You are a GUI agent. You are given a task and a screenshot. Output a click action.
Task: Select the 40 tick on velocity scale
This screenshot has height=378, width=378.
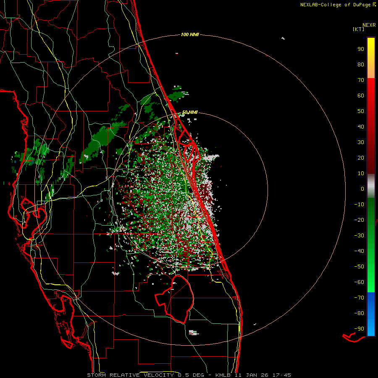tap(361, 126)
